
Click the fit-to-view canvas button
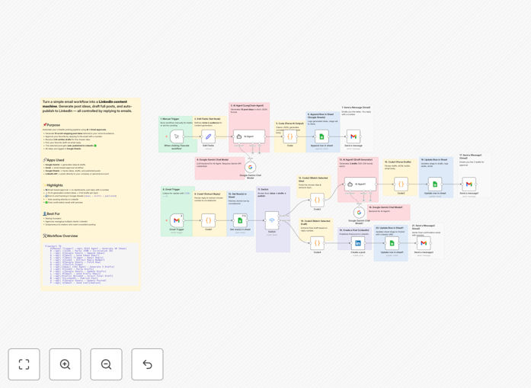coord(24,364)
